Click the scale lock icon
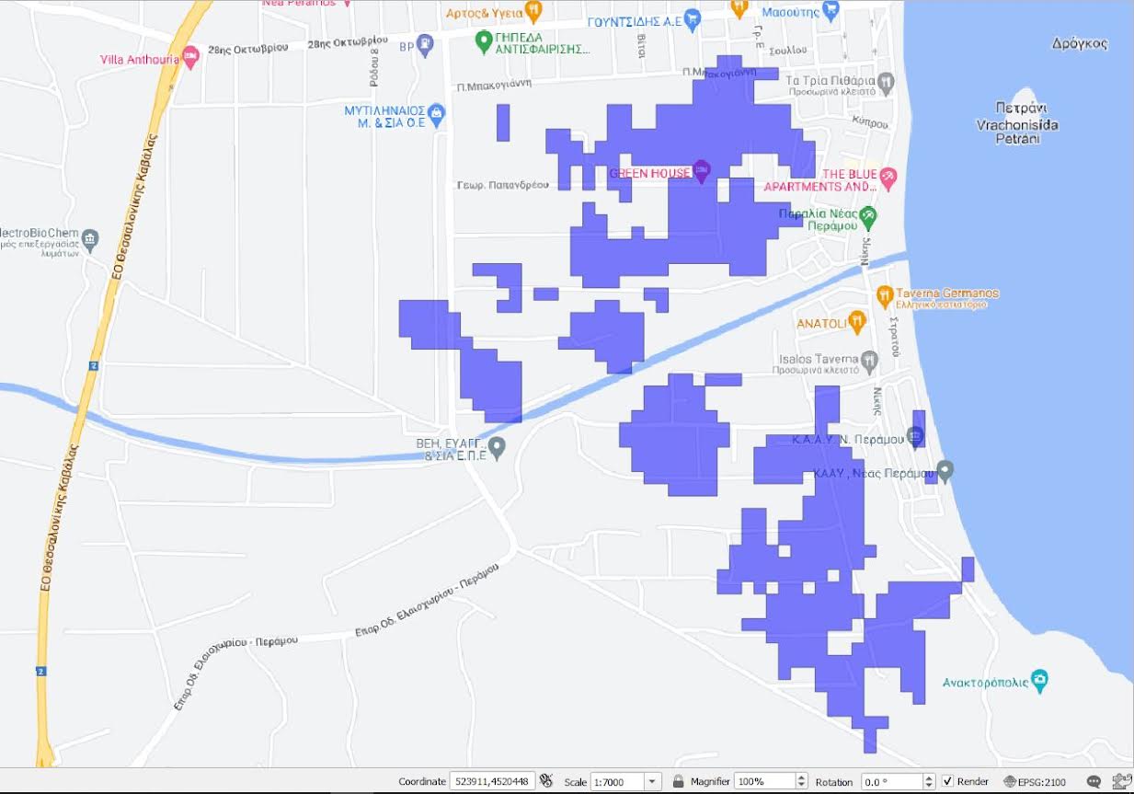The height and width of the screenshot is (794, 1134). (679, 781)
